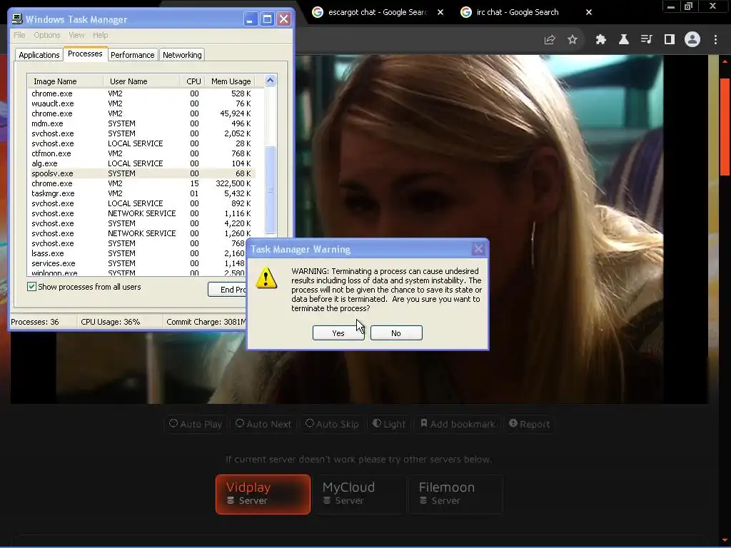Open the Options menu in Task Manager
731x548 pixels.
click(47, 35)
